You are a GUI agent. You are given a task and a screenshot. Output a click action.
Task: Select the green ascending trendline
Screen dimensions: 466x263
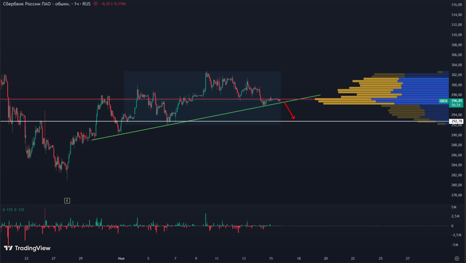point(204,117)
